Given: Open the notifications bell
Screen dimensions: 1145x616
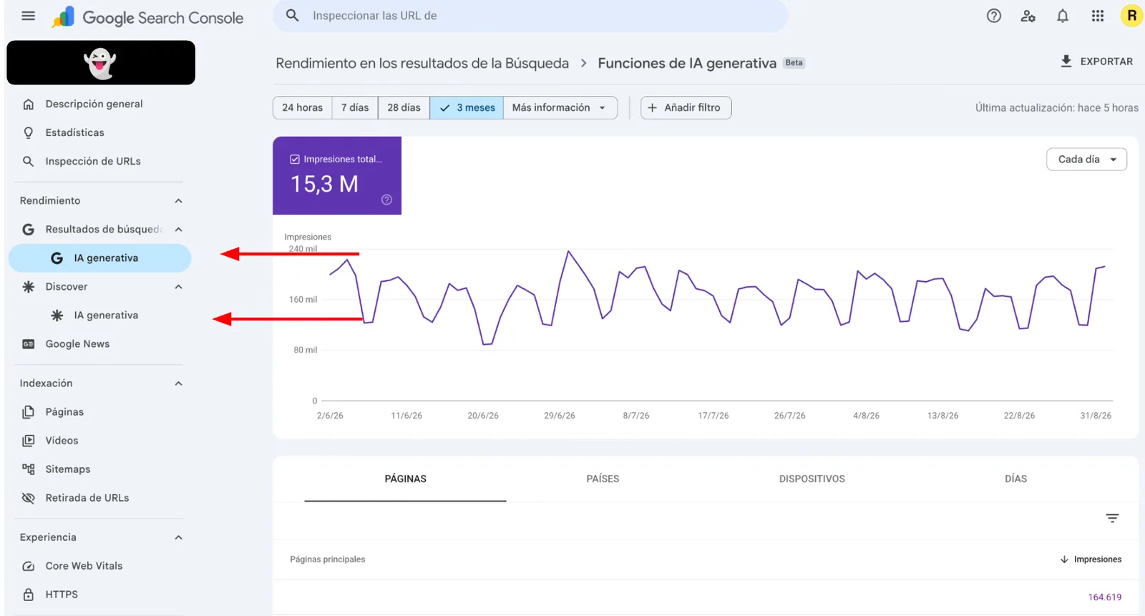Looking at the screenshot, I should click(x=1063, y=16).
